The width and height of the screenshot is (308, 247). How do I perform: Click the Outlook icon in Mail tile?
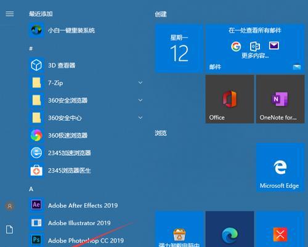point(255,46)
